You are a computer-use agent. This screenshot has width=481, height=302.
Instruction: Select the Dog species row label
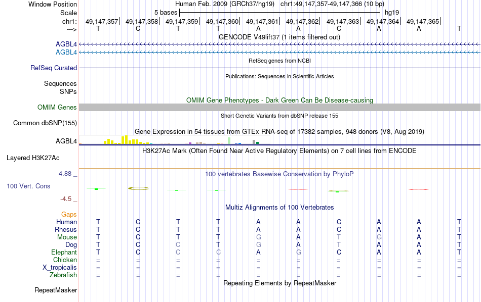(x=71, y=245)
